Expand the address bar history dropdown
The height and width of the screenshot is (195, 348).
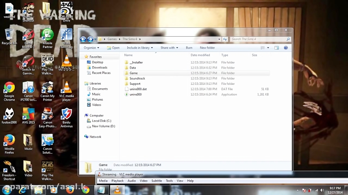tap(219, 39)
